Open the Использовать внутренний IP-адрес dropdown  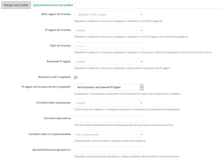pos(109,87)
